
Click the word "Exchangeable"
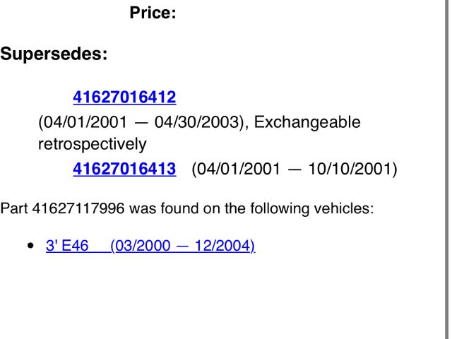tap(307, 122)
